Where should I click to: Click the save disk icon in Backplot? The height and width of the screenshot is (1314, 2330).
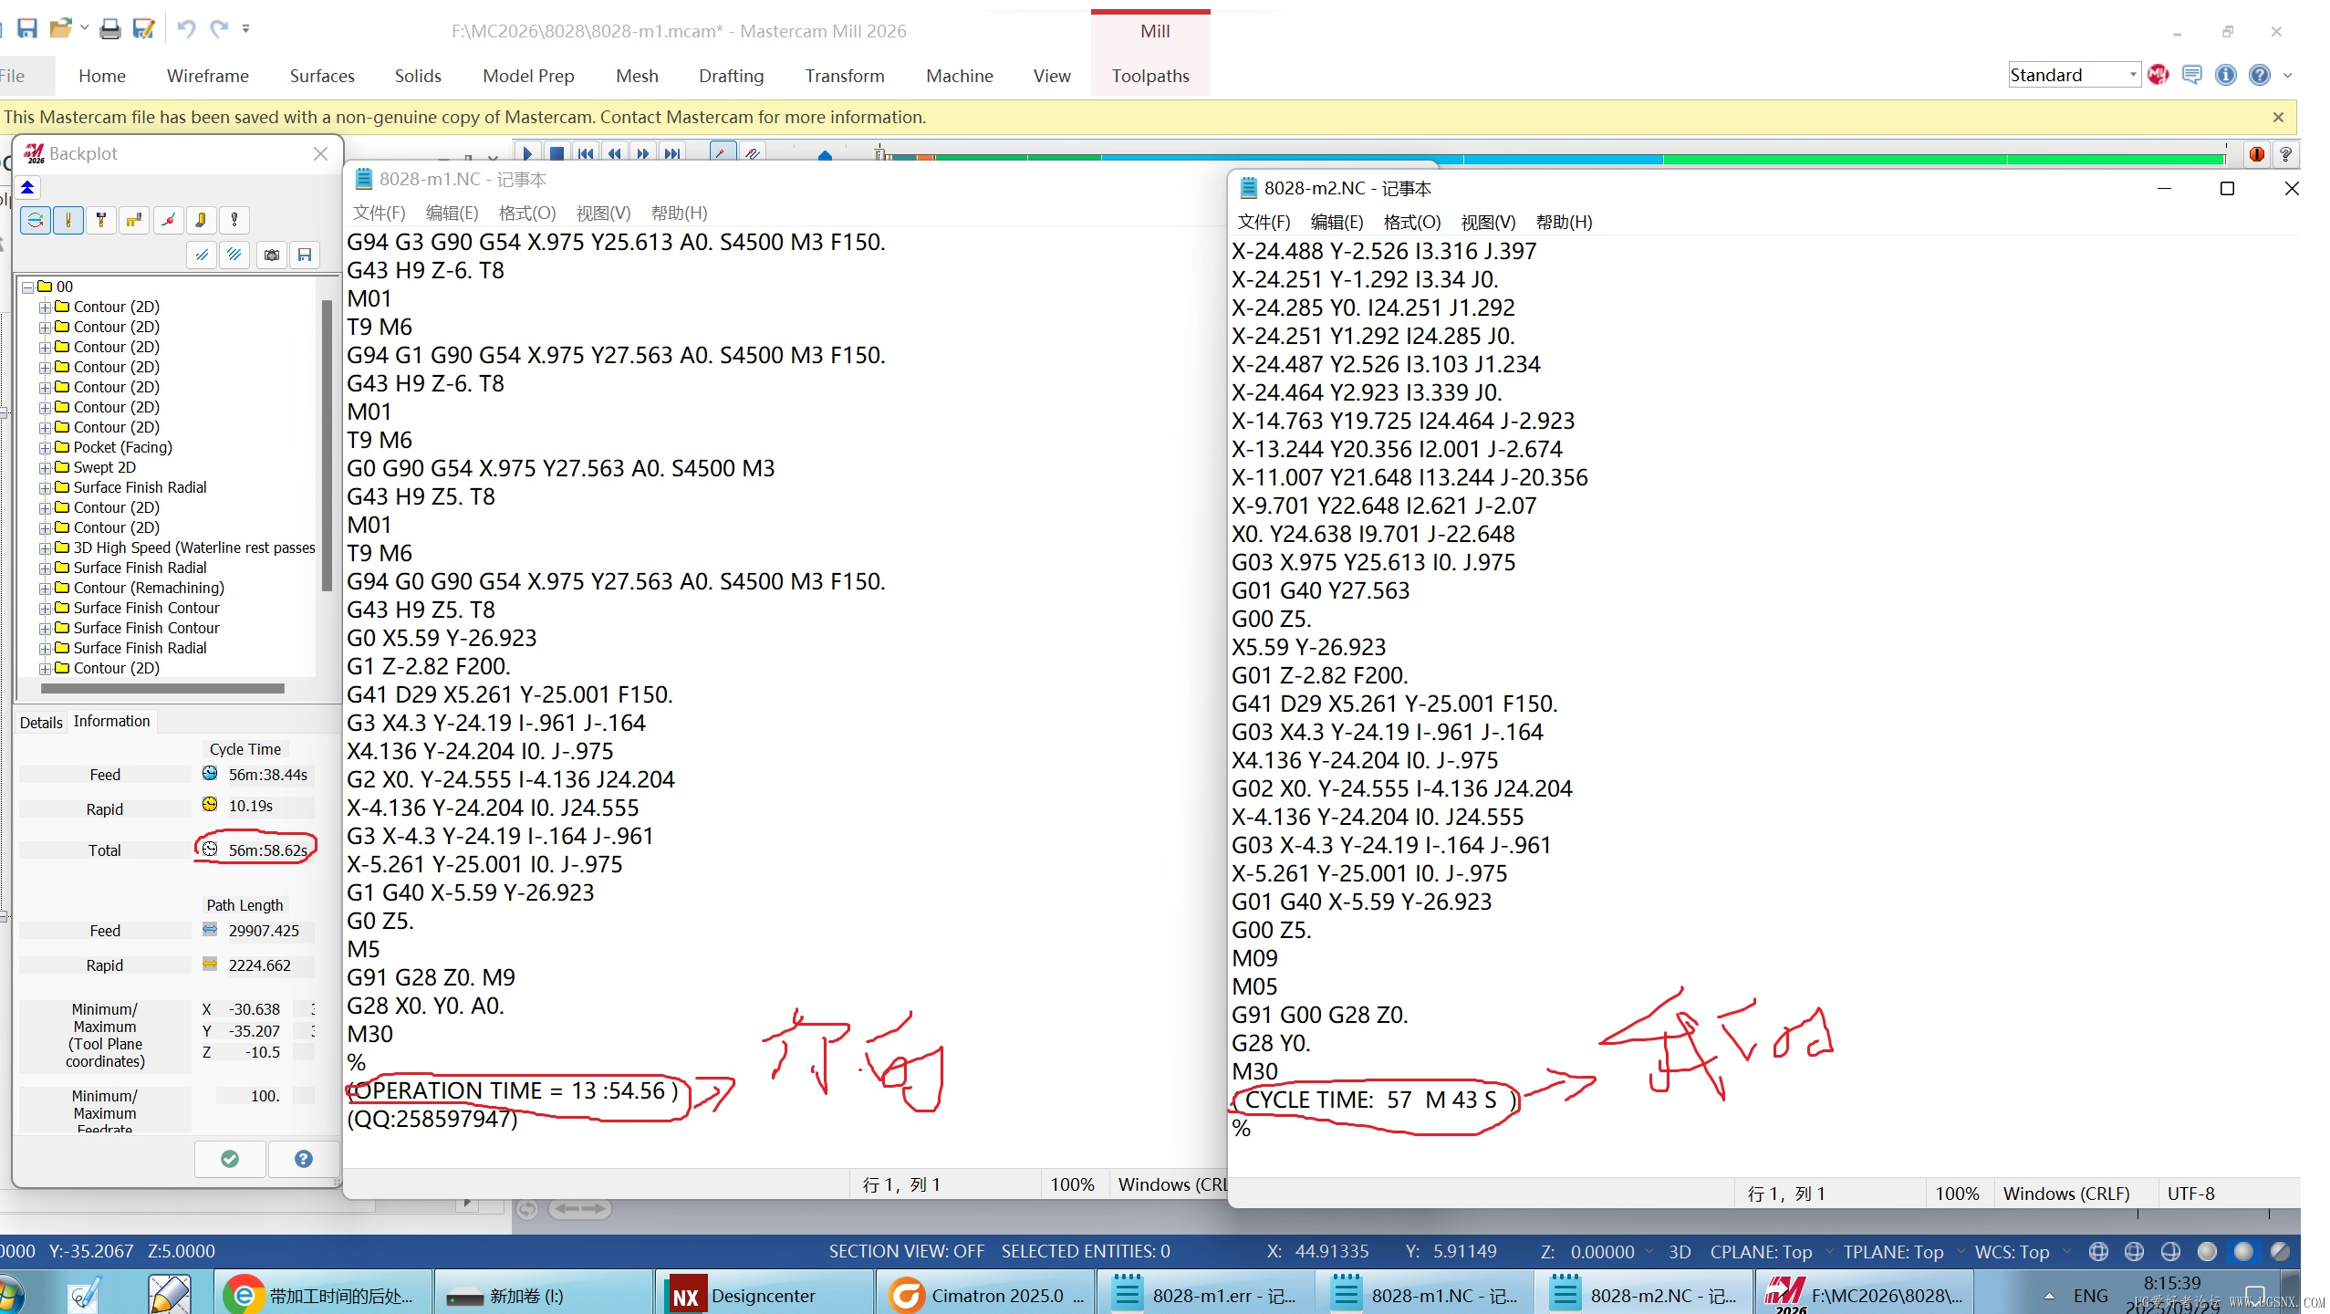pos(305,255)
